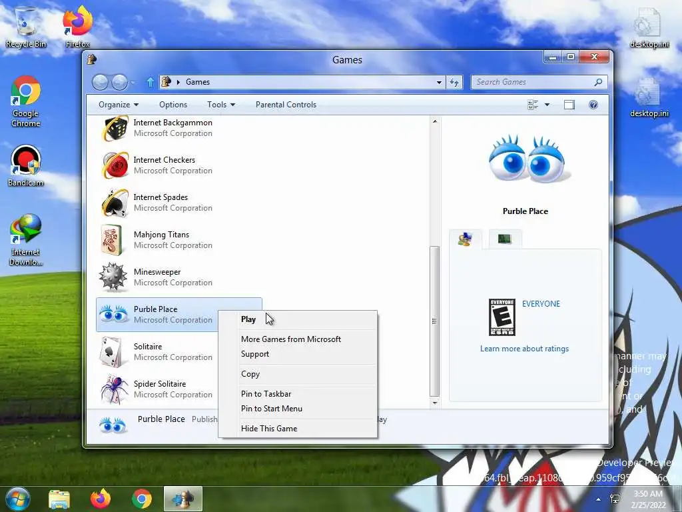Expand the view options dropdown arrow
The height and width of the screenshot is (512, 682).
click(547, 105)
